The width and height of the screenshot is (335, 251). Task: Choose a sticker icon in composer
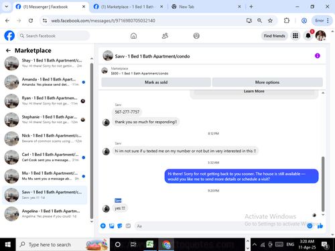[120, 226]
